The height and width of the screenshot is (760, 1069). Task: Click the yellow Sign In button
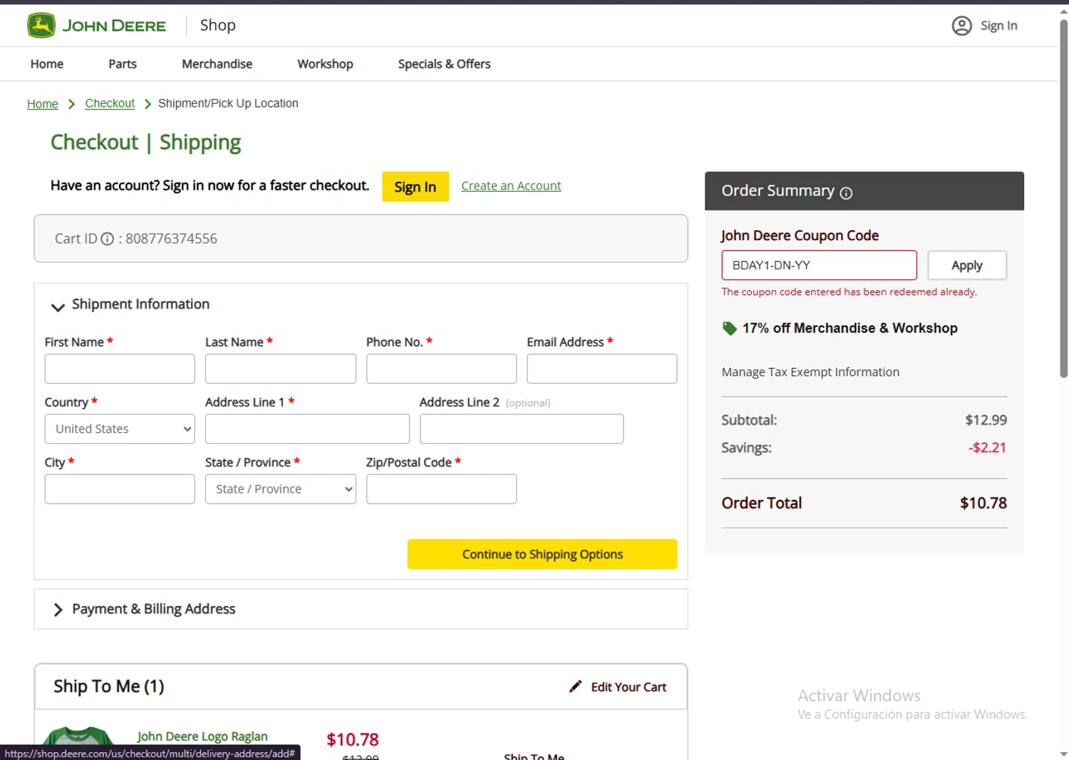415,187
